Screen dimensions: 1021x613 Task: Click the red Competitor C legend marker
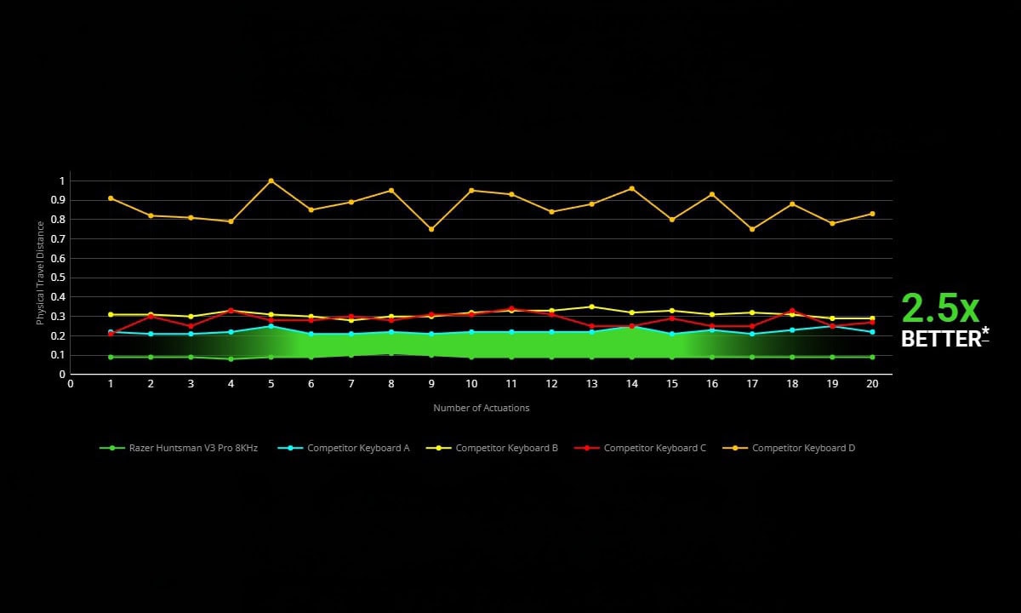586,448
